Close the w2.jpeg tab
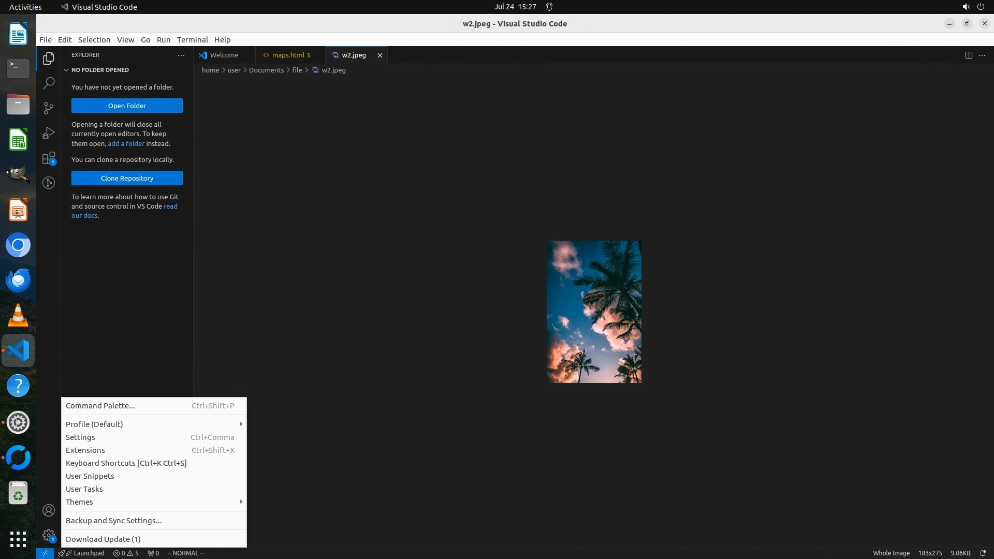Image resolution: width=994 pixels, height=559 pixels. [x=379, y=55]
